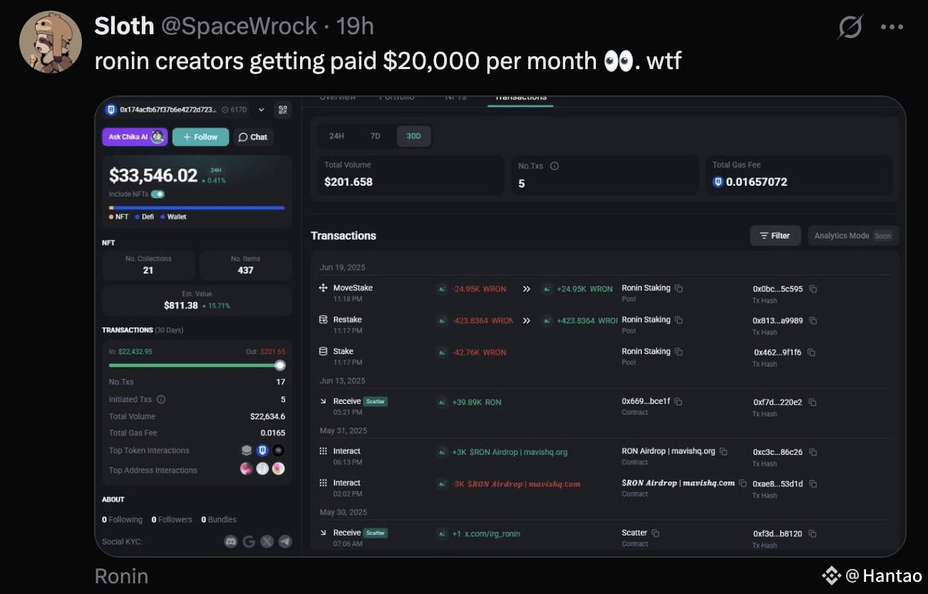Copy the 0xc3c...86c26 tx hash

tap(813, 452)
